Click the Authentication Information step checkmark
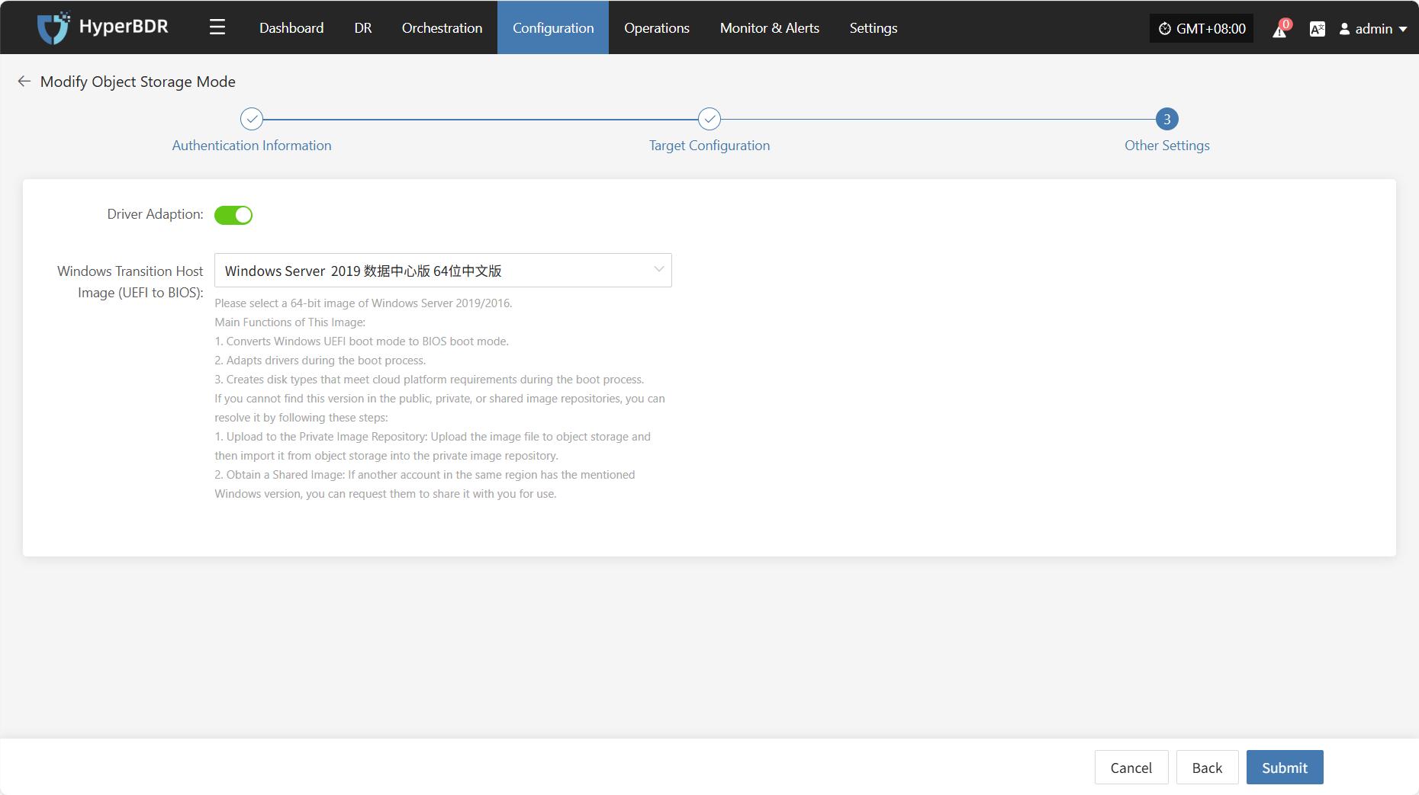The height and width of the screenshot is (795, 1419). pos(252,119)
